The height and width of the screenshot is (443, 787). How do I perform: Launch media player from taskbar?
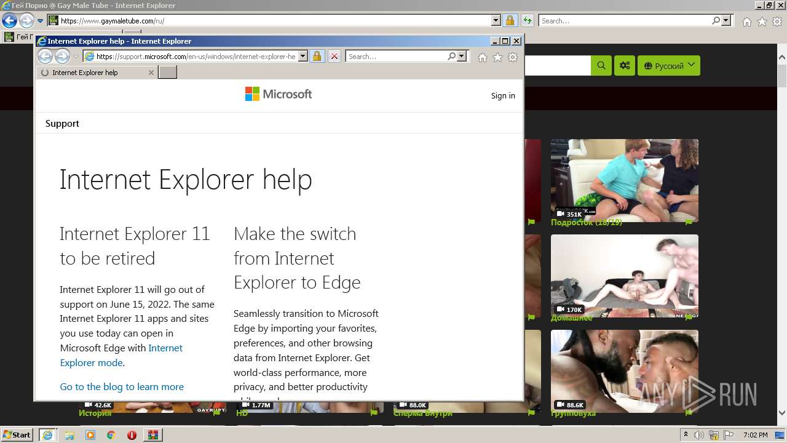tap(90, 435)
